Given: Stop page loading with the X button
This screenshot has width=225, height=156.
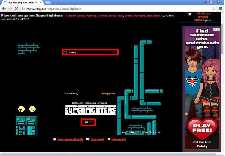Looking at the screenshot, I should [16, 9].
